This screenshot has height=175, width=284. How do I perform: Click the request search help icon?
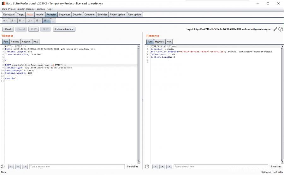click(3, 166)
